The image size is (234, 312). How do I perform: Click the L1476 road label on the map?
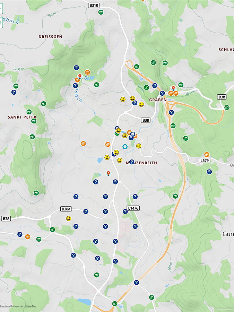(x=133, y=208)
